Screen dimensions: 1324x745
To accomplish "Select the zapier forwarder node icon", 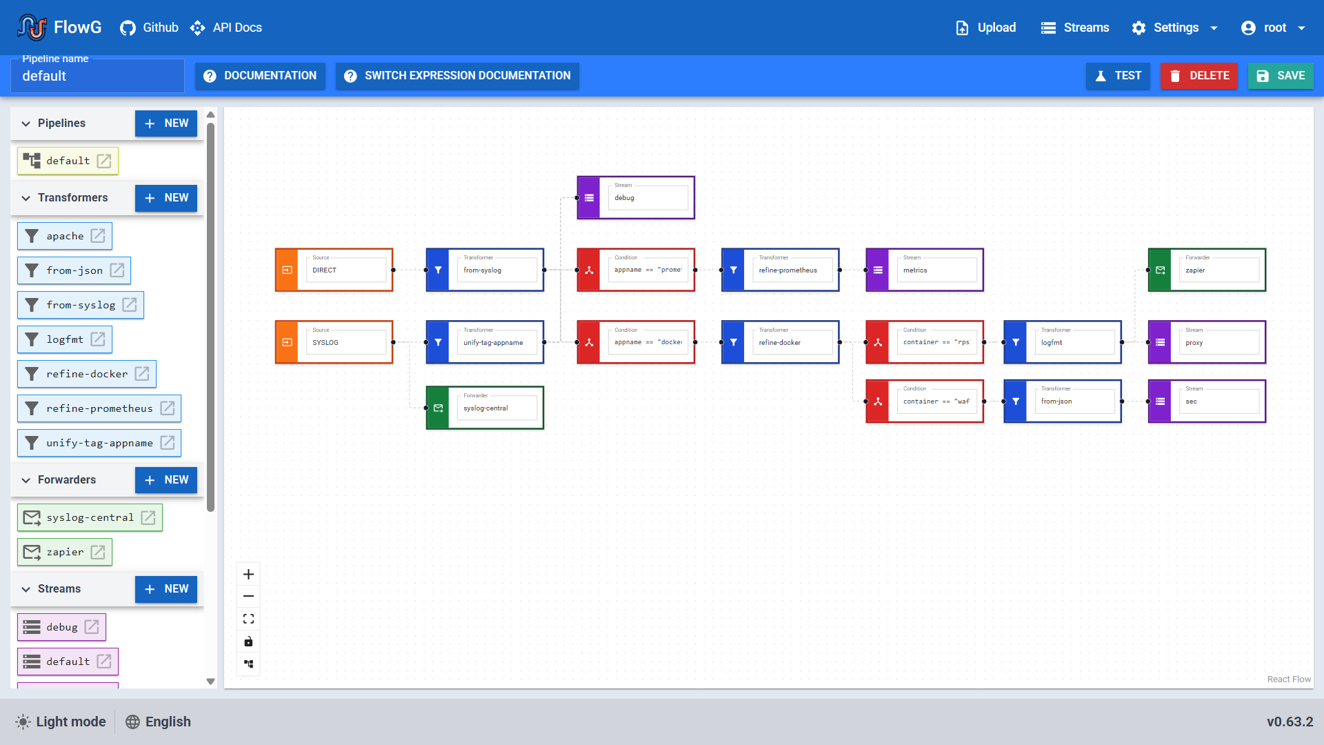I will [x=1161, y=270].
